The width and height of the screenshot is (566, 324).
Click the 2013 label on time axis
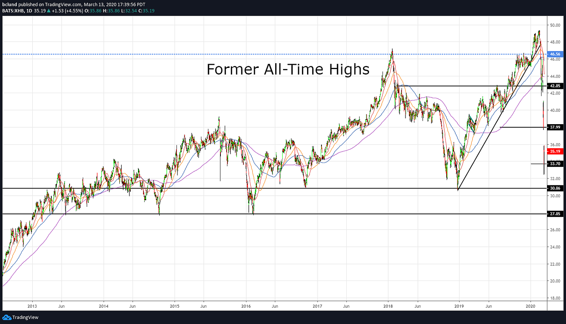click(x=32, y=305)
